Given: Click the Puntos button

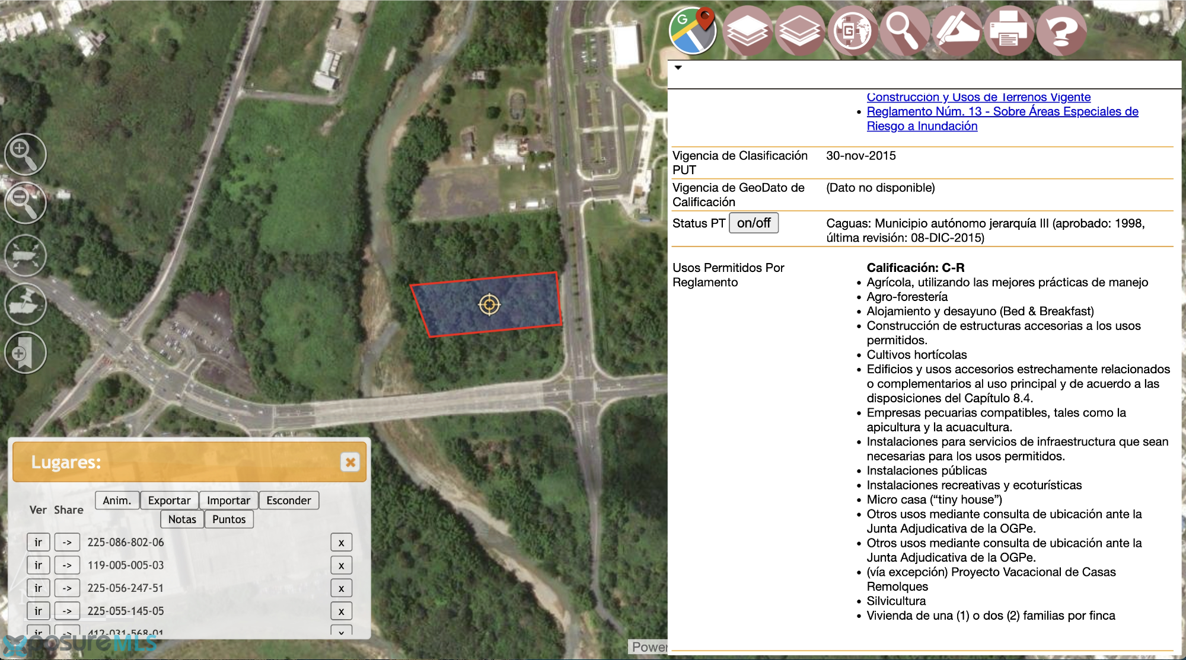Looking at the screenshot, I should pyautogui.click(x=229, y=519).
